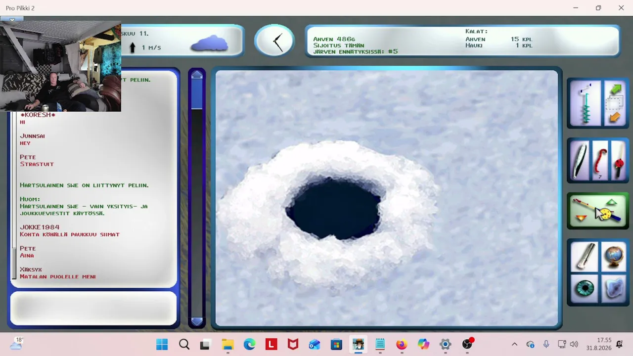Click the blue cloud weather icon
633x356 pixels.
tap(210, 43)
